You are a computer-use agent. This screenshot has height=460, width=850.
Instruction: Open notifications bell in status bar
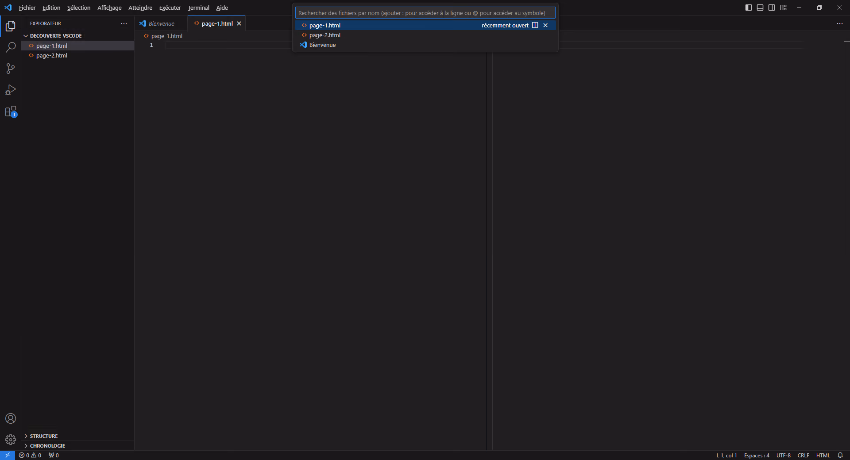(x=840, y=455)
